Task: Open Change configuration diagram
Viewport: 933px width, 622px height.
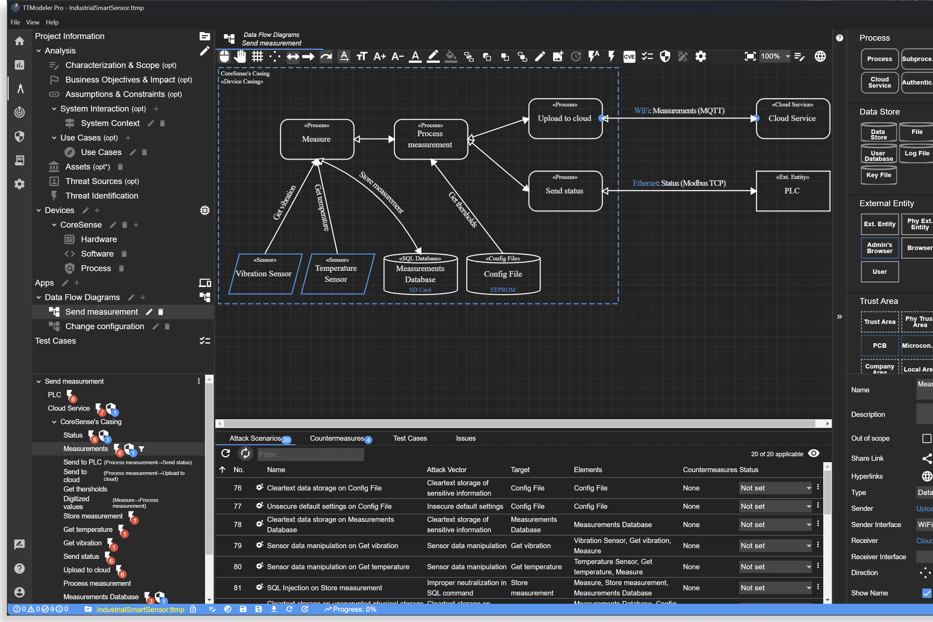Action: (x=104, y=326)
